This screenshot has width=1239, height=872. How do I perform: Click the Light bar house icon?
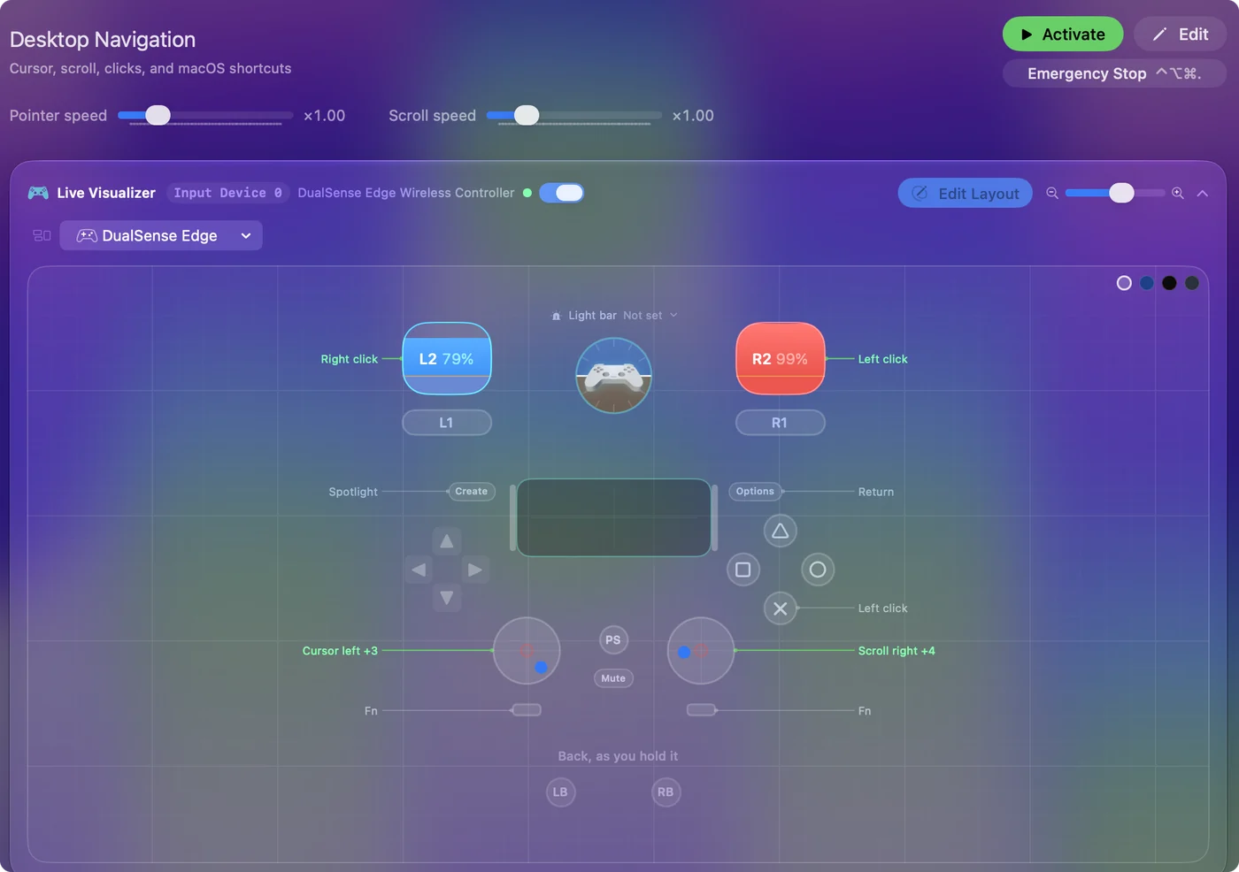click(556, 316)
